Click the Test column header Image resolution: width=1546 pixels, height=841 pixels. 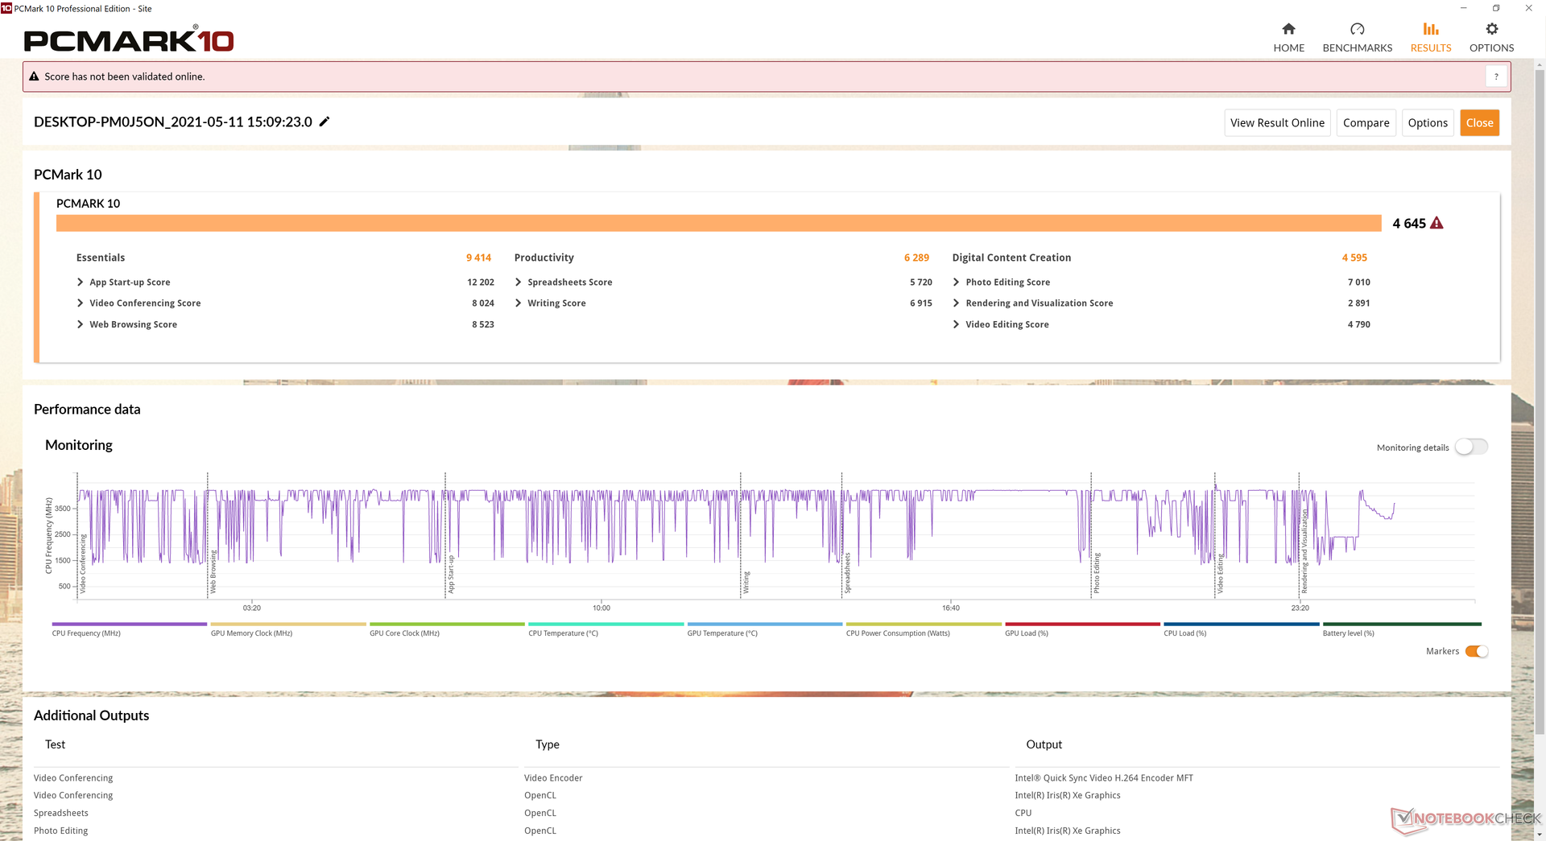[55, 744]
